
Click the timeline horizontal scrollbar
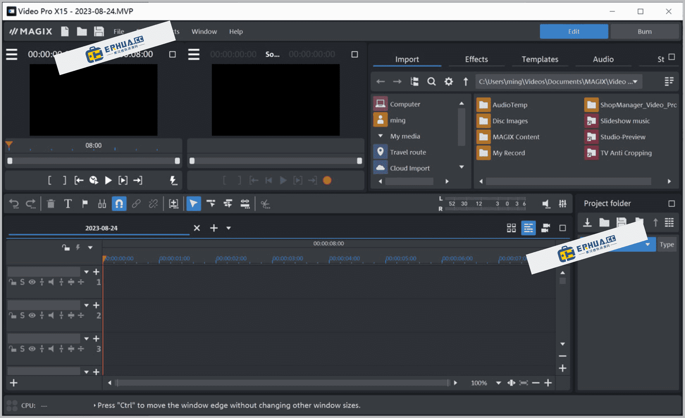(283, 383)
